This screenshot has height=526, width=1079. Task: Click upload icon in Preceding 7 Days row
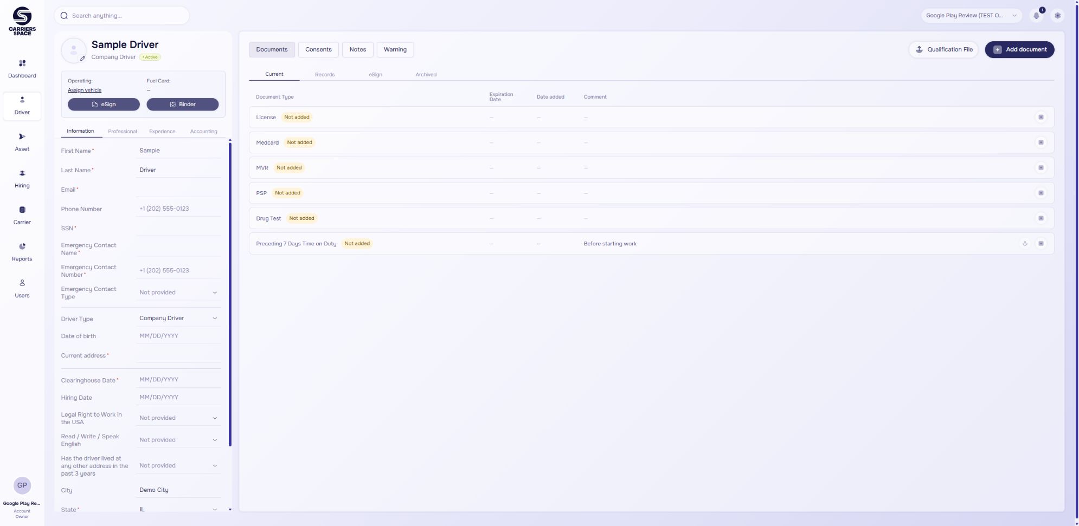(1025, 243)
